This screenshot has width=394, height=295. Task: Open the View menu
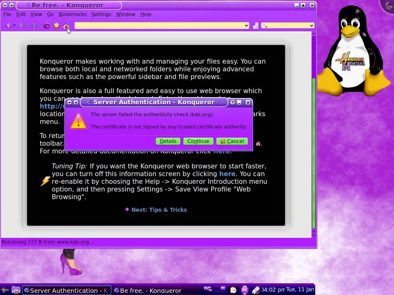coord(36,14)
